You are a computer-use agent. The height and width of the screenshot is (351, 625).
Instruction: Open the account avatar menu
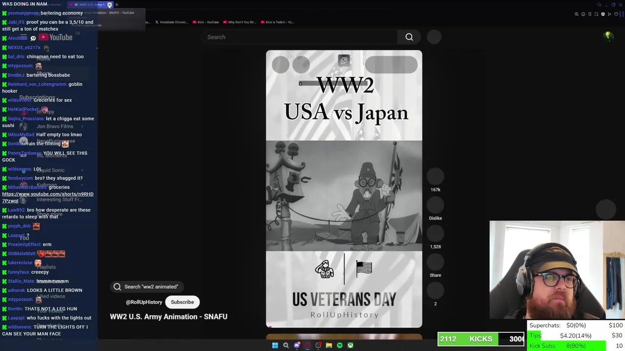pyautogui.click(x=608, y=37)
